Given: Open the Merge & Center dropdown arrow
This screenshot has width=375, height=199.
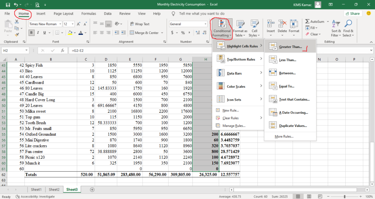Looking at the screenshot, I should [162, 33].
